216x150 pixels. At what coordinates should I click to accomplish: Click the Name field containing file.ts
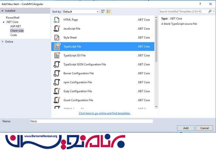(91, 121)
